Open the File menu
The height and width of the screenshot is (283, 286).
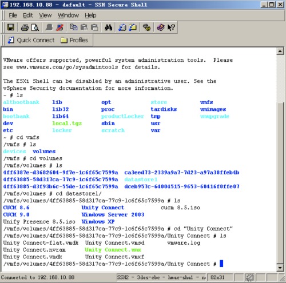click(x=13, y=15)
